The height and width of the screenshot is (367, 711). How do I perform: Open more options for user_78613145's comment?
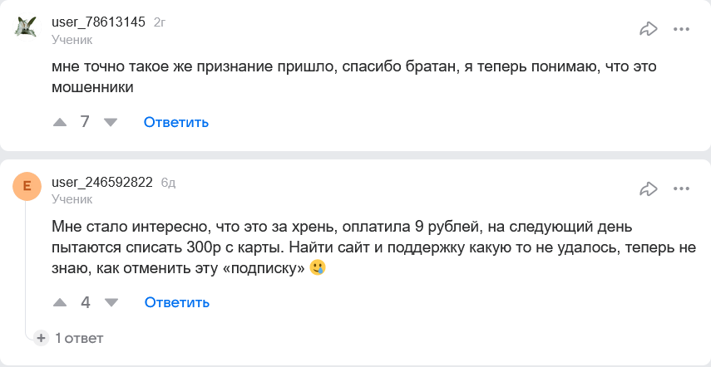682,29
